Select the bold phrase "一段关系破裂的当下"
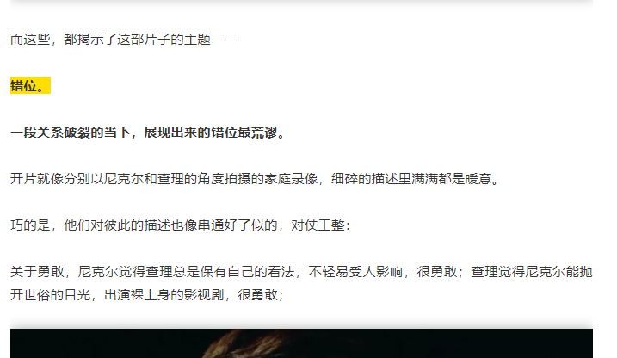This screenshot has height=358, width=617. [x=71, y=133]
